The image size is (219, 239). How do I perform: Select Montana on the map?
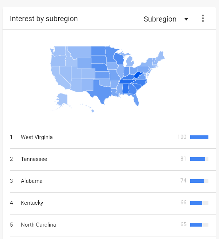(80, 52)
